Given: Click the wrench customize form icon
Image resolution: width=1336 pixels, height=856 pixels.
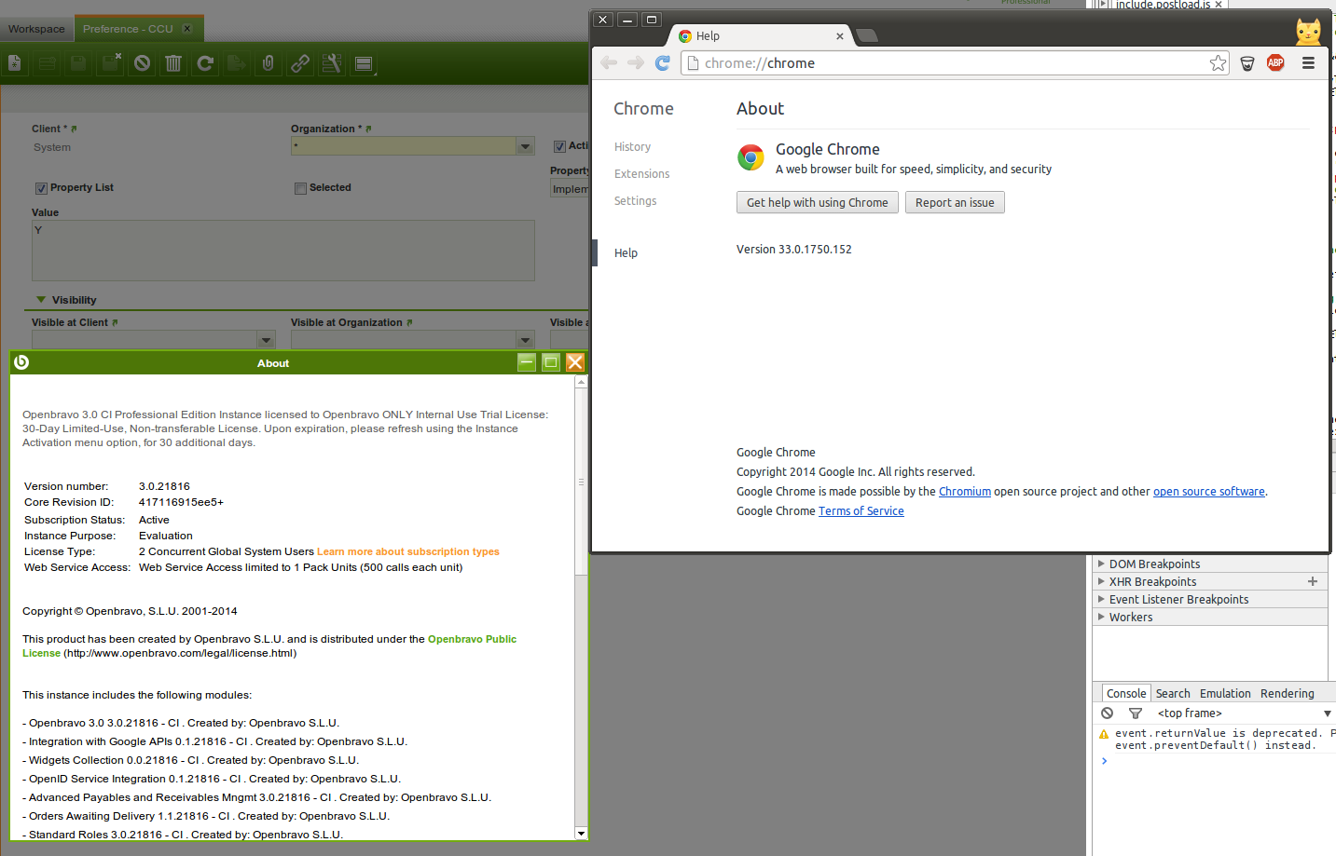Looking at the screenshot, I should point(331,63).
